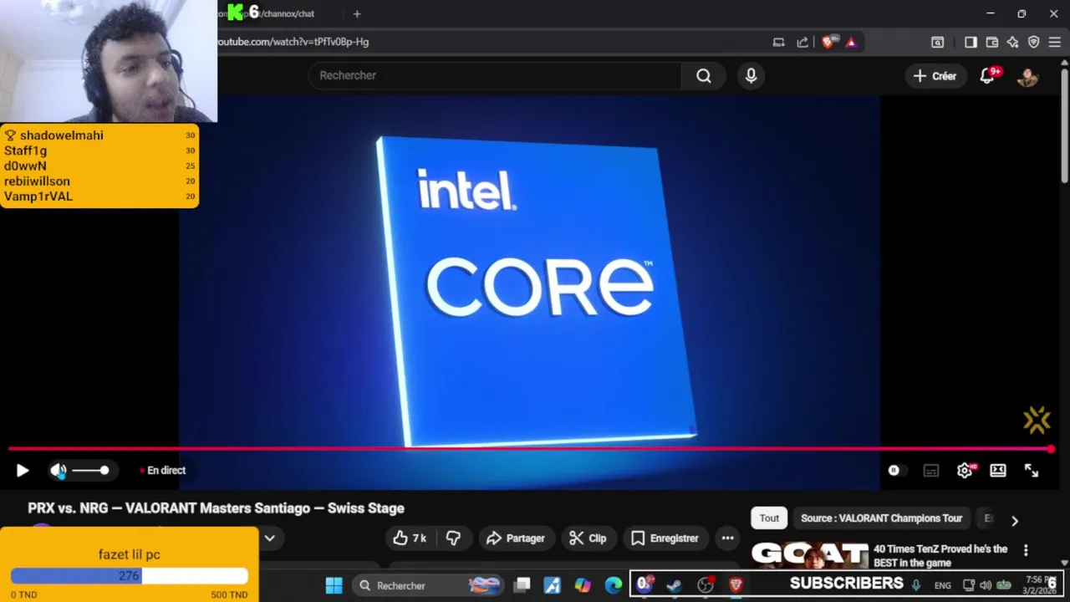Open Task View on taskbar
1070x602 pixels.
pyautogui.click(x=522, y=585)
